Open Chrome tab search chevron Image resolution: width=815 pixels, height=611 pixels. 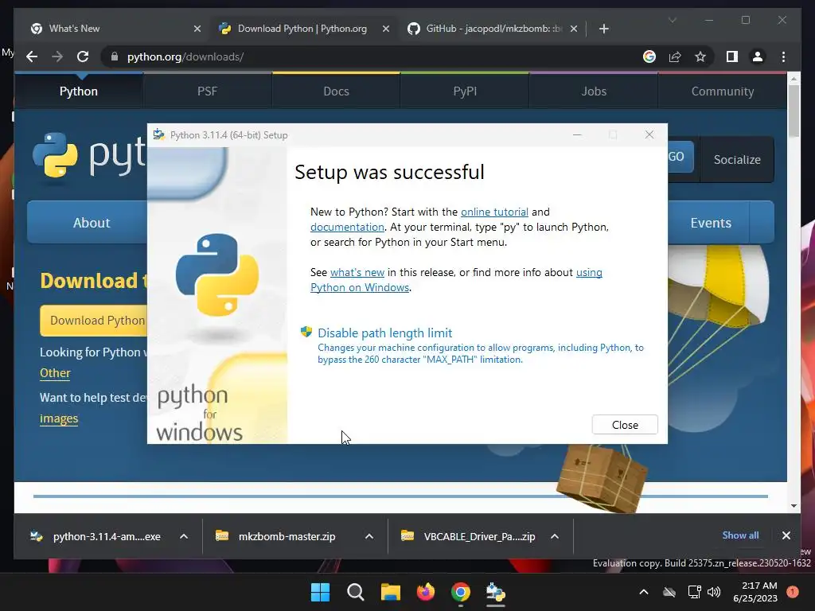point(672,20)
